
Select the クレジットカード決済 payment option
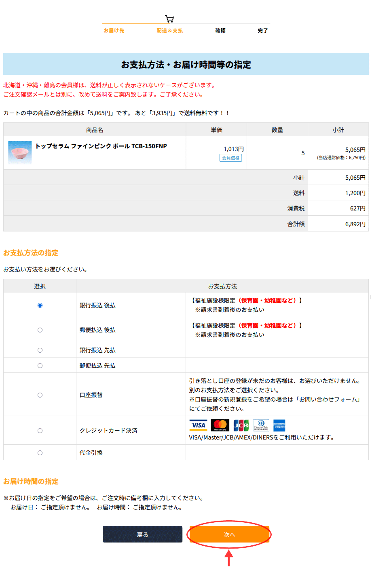coord(40,430)
